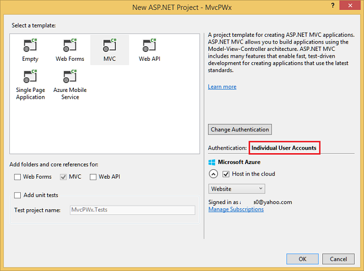
Task: Choose the Web Forms template icon
Action: [x=70, y=46]
